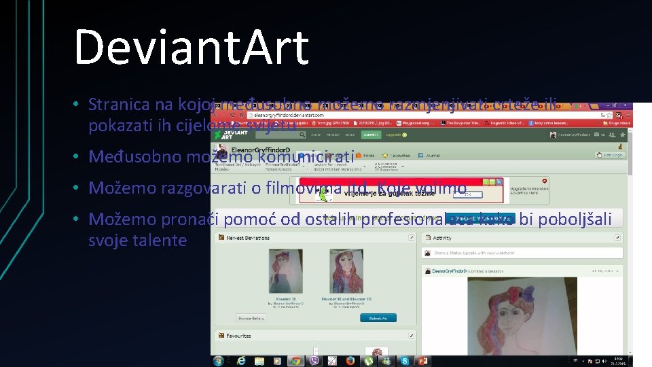The image size is (652, 367).
Task: Edit the Newest Deviations widget pencil icon
Action: [412, 238]
